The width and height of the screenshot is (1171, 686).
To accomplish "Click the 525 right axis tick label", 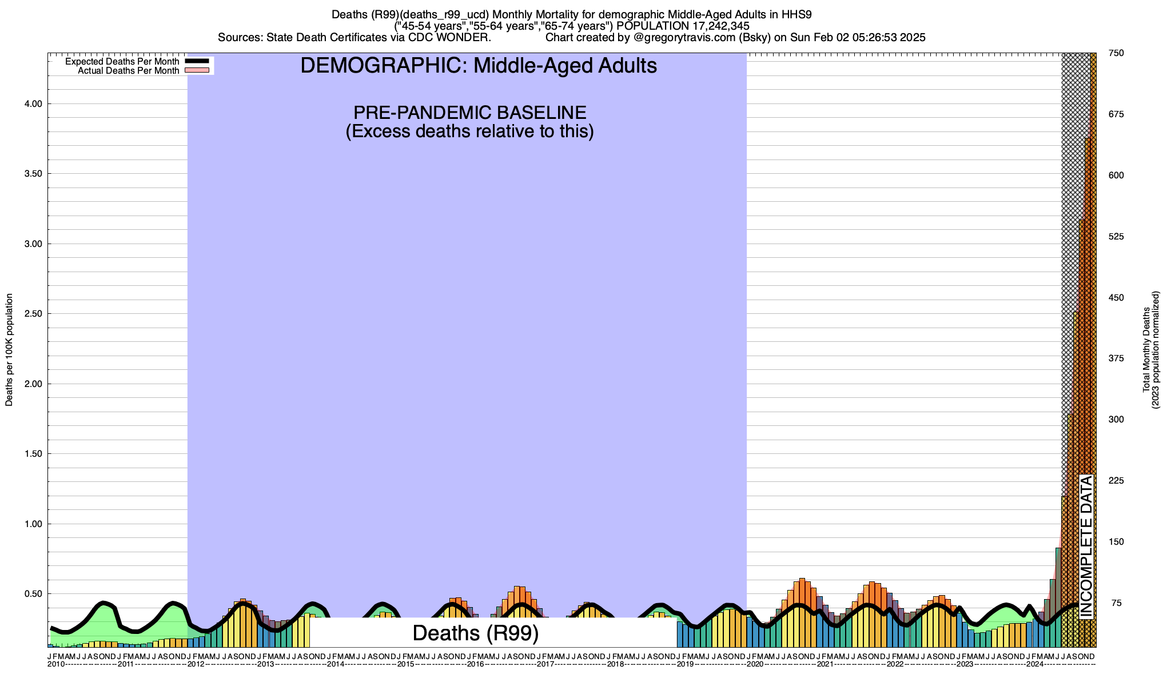I will 1117,237.
